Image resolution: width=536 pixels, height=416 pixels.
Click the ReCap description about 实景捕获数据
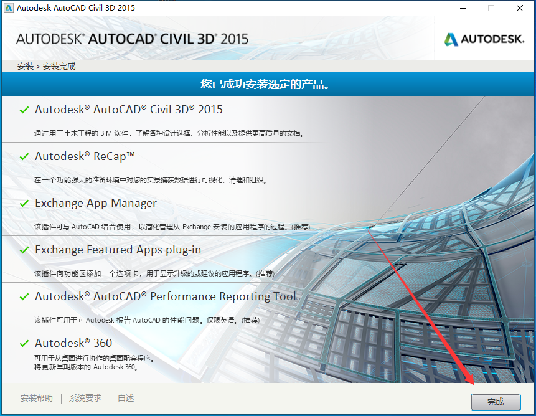(151, 180)
